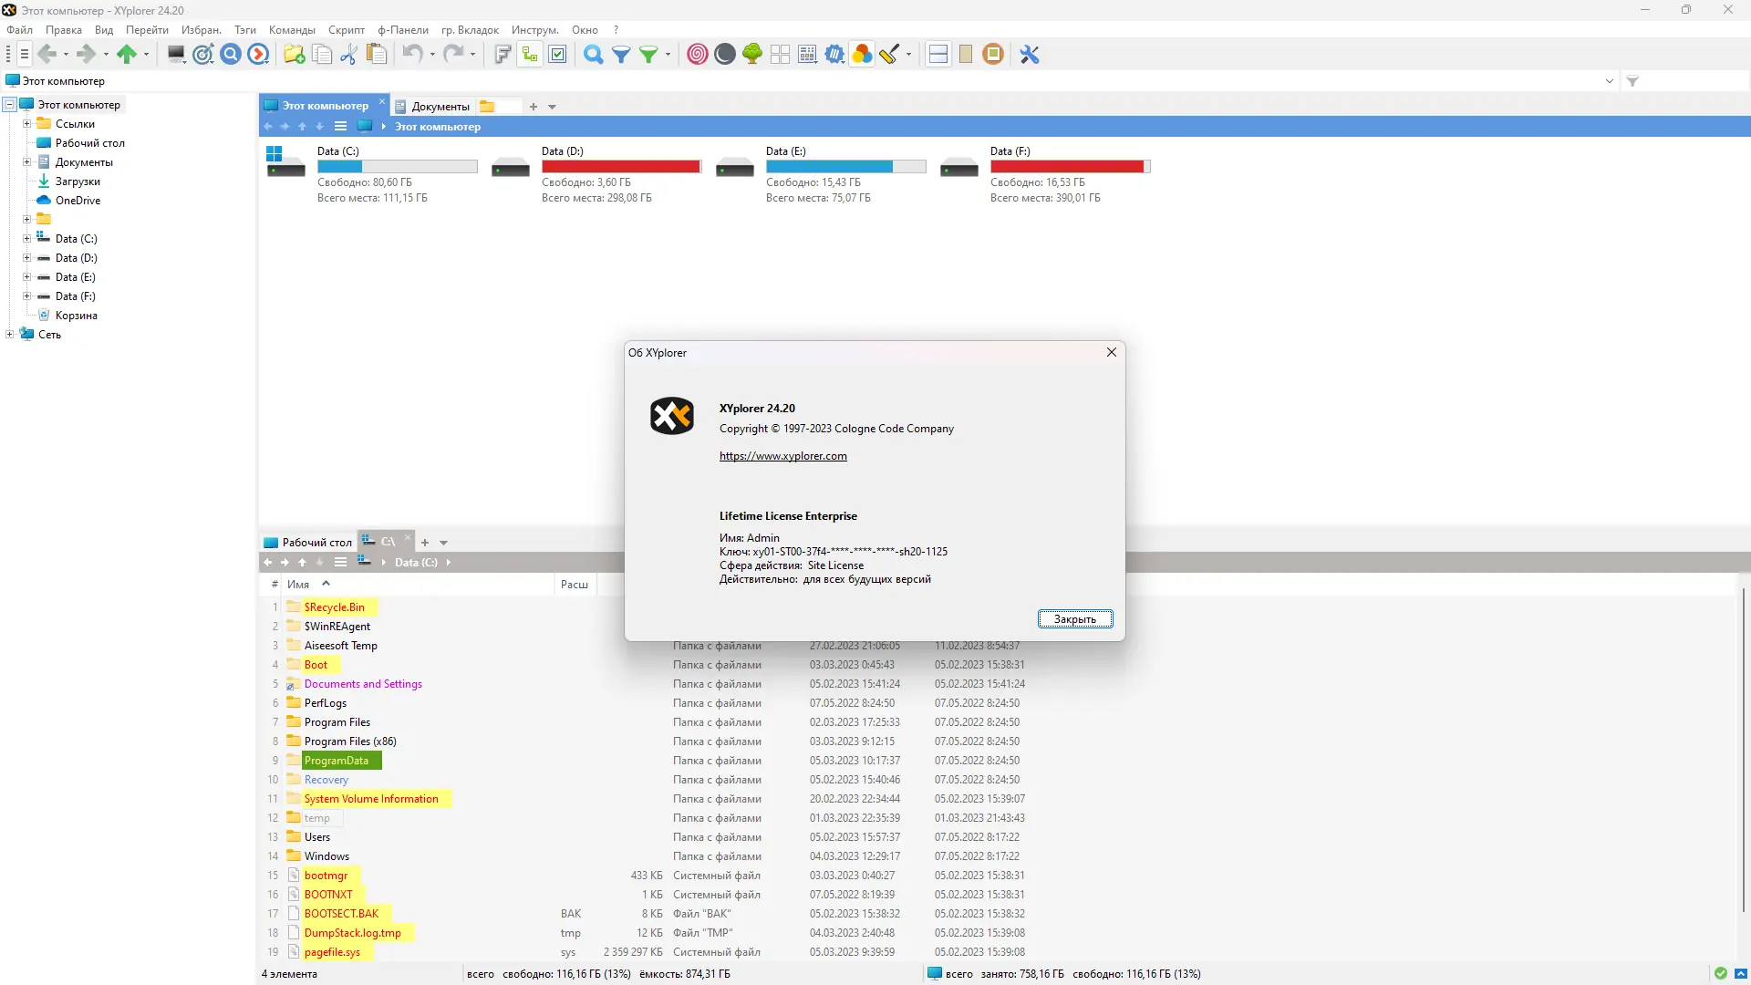
Task: Switch to the Документы tab
Action: (440, 107)
